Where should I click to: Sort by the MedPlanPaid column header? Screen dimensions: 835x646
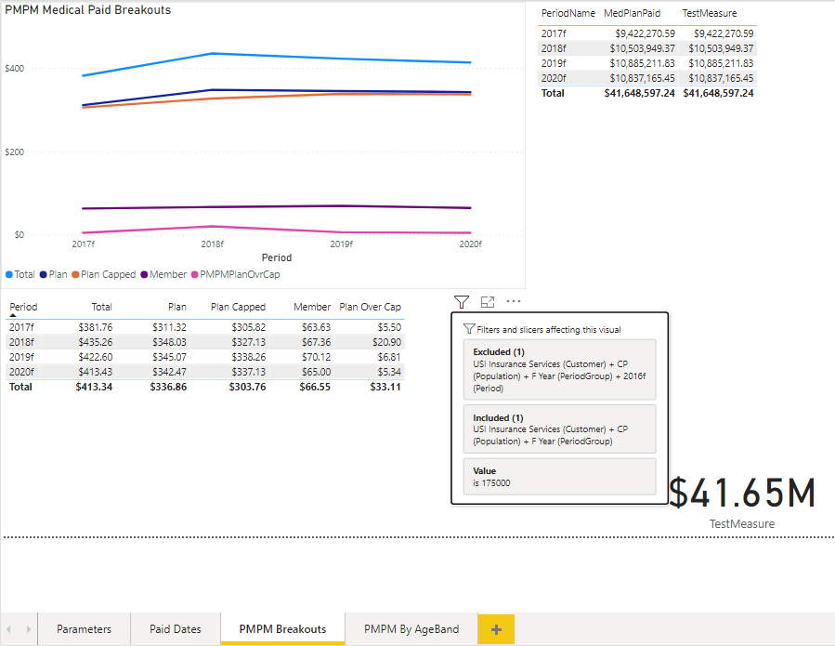pos(633,13)
